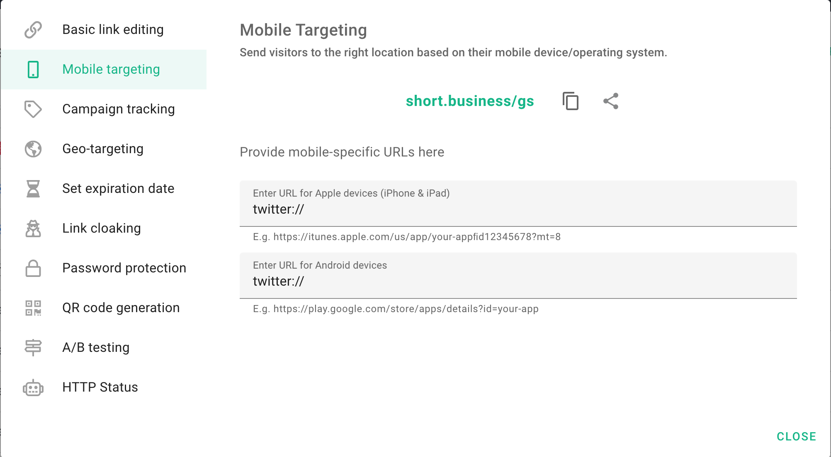The image size is (831, 457).
Task: Copy the shortened link using copy icon
Action: tap(571, 101)
